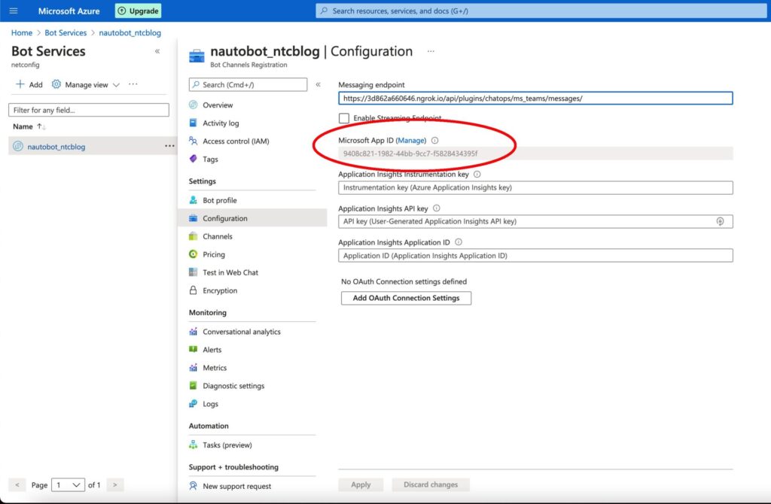Screen dimensions: 771x504
Task: Open context menu for nautobot_ntcblog row
Action: (169, 146)
